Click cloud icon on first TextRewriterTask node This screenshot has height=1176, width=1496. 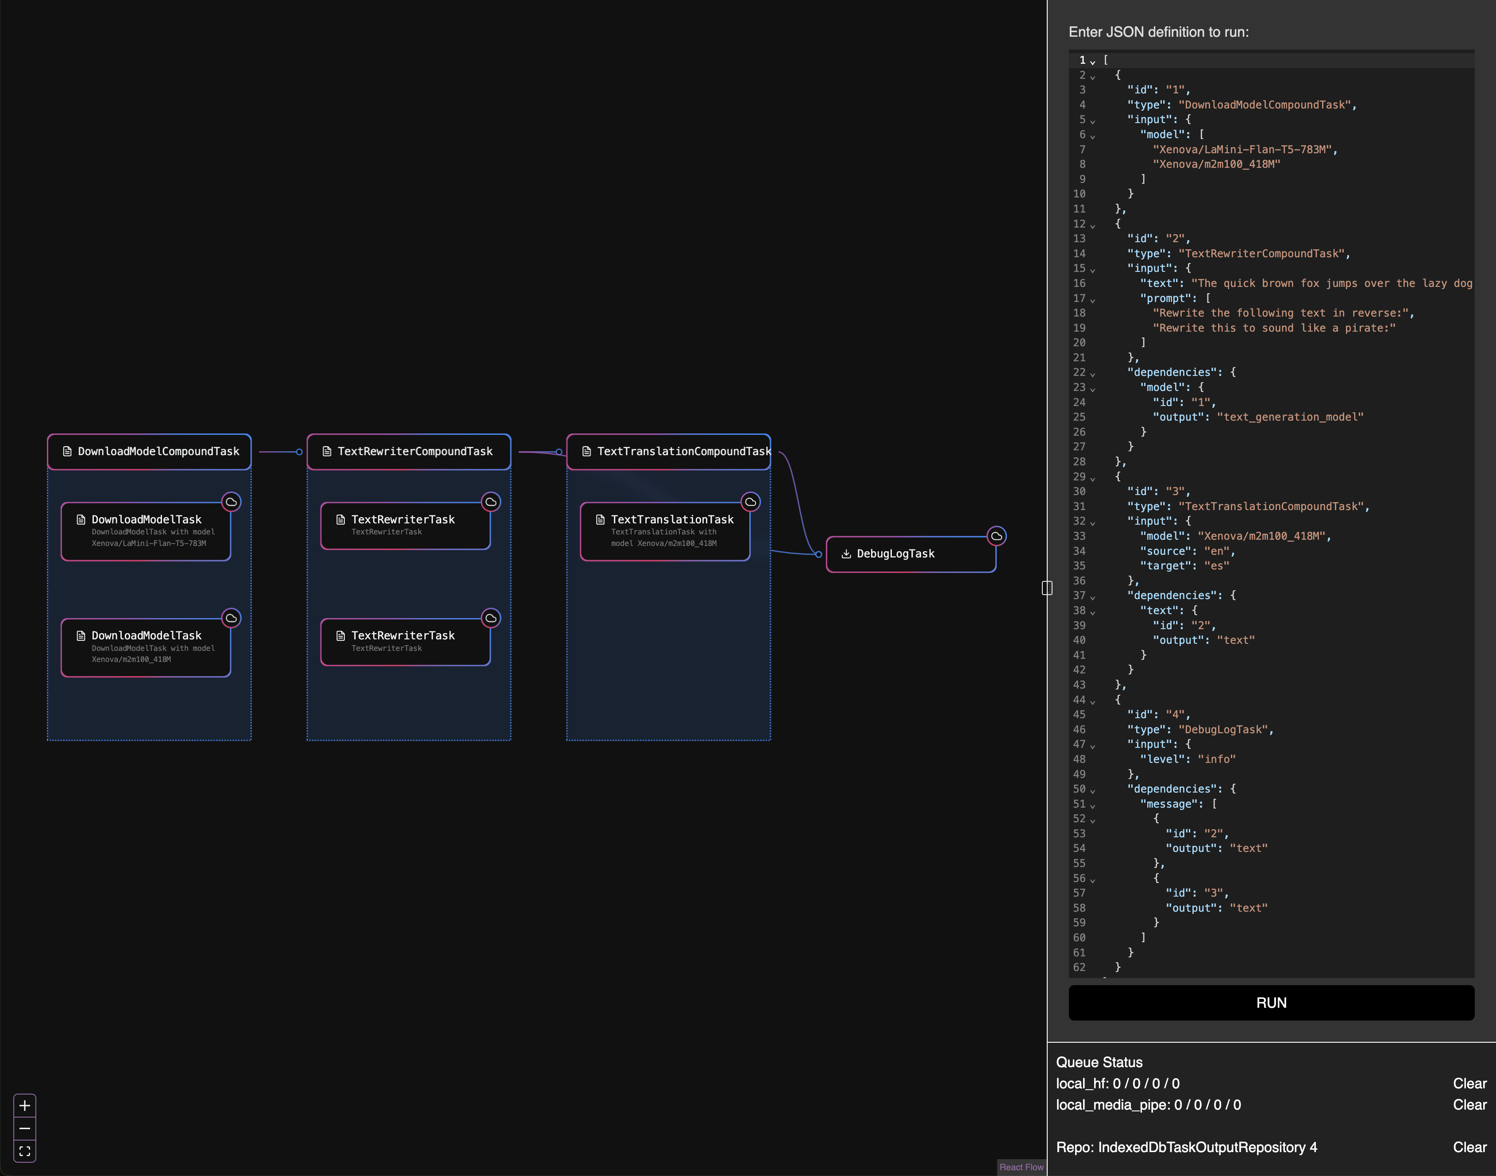[491, 502]
